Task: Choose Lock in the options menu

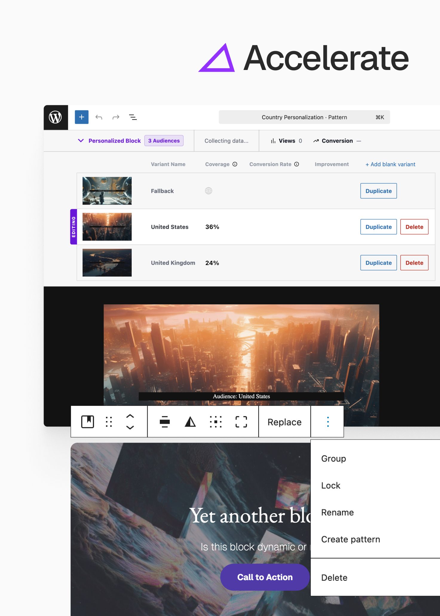Action: pyautogui.click(x=331, y=485)
